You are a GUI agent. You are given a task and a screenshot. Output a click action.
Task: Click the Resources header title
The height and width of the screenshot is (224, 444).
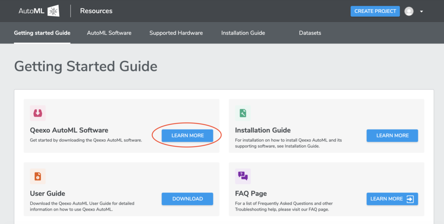[x=96, y=11]
